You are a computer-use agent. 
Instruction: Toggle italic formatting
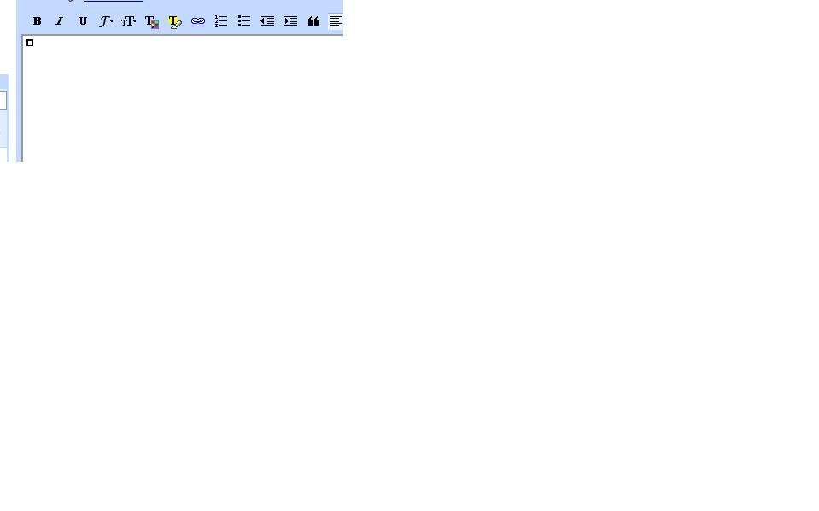[x=60, y=21]
